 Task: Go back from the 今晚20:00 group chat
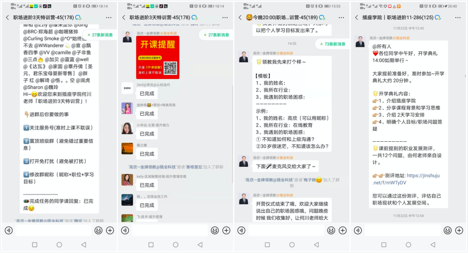(x=239, y=17)
